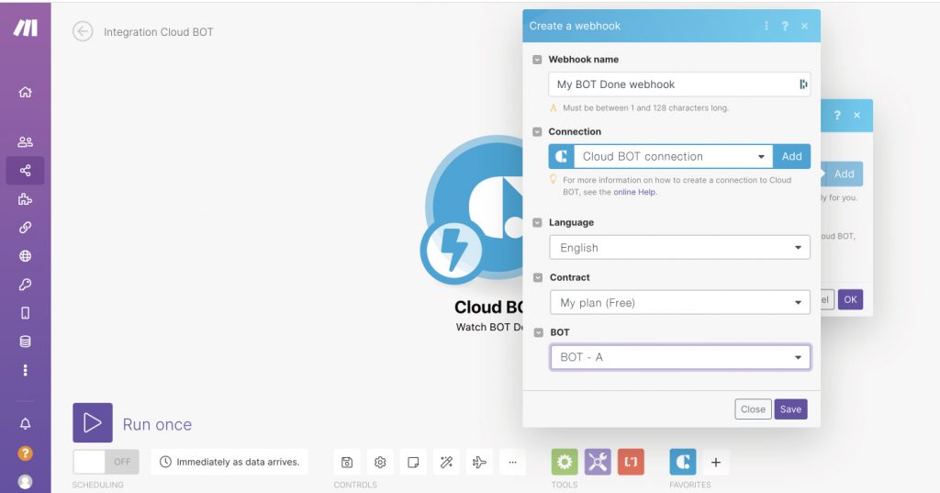Viewport: 940px width, 493px height.
Task: Click icon inside Webhook name field
Action: pyautogui.click(x=802, y=84)
